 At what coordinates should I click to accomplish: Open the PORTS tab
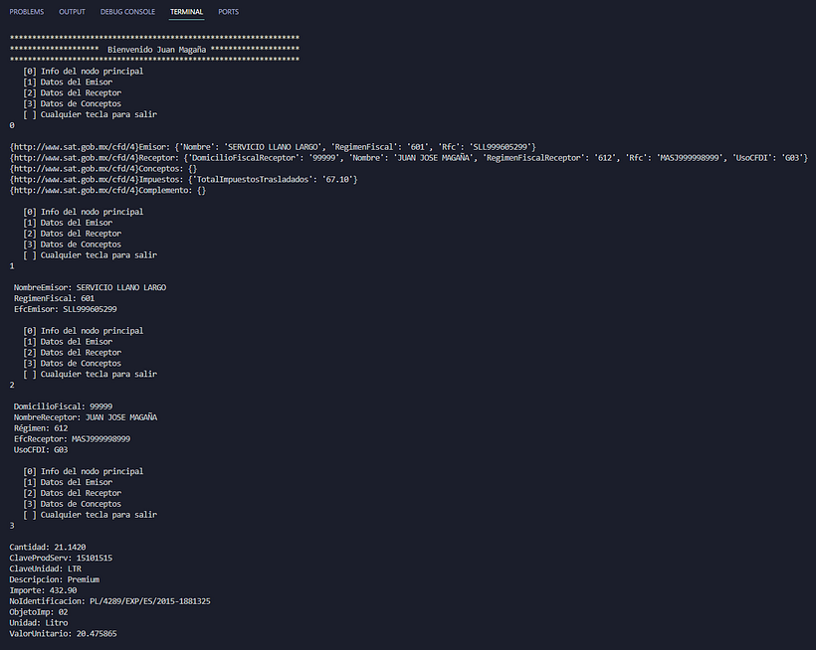coord(229,12)
